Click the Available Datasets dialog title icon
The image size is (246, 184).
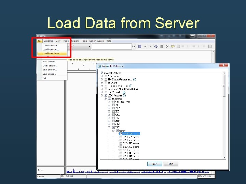click(99, 66)
